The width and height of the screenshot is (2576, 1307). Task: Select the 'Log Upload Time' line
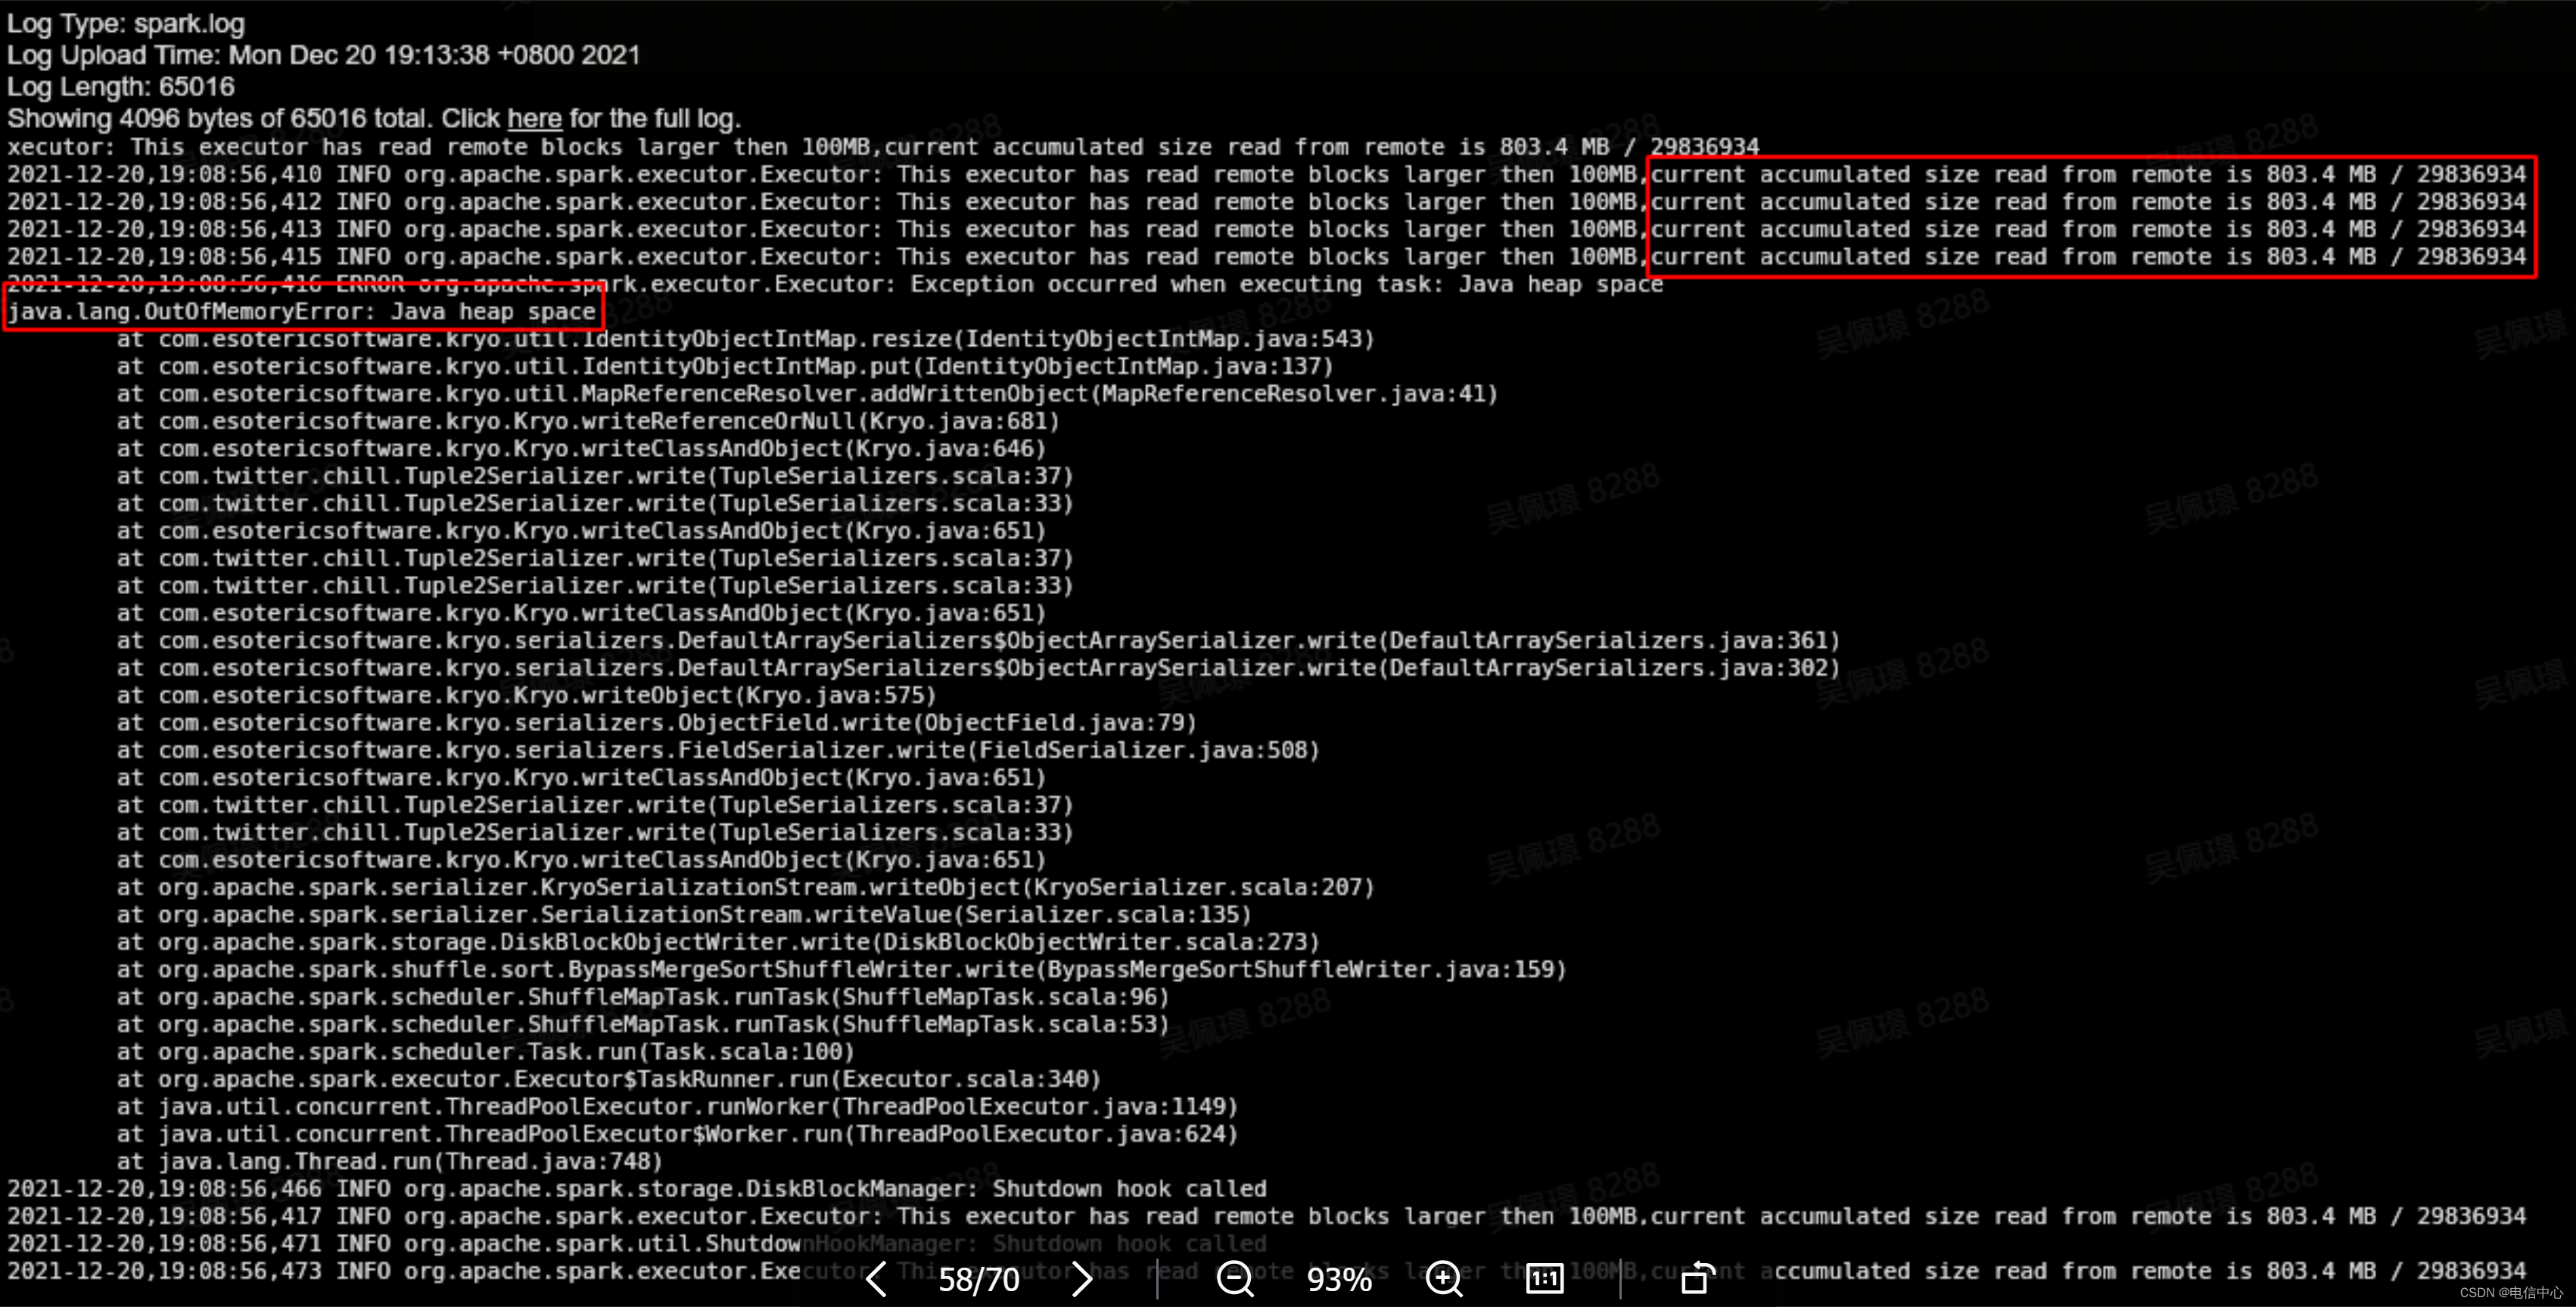tap(323, 55)
